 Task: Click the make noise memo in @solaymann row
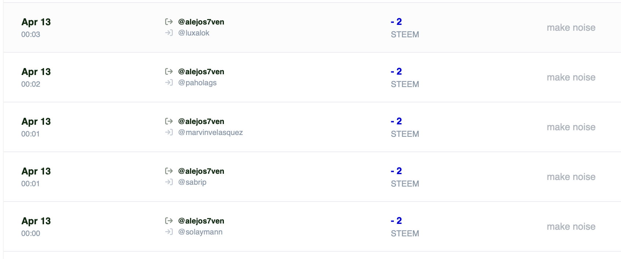[x=571, y=226]
